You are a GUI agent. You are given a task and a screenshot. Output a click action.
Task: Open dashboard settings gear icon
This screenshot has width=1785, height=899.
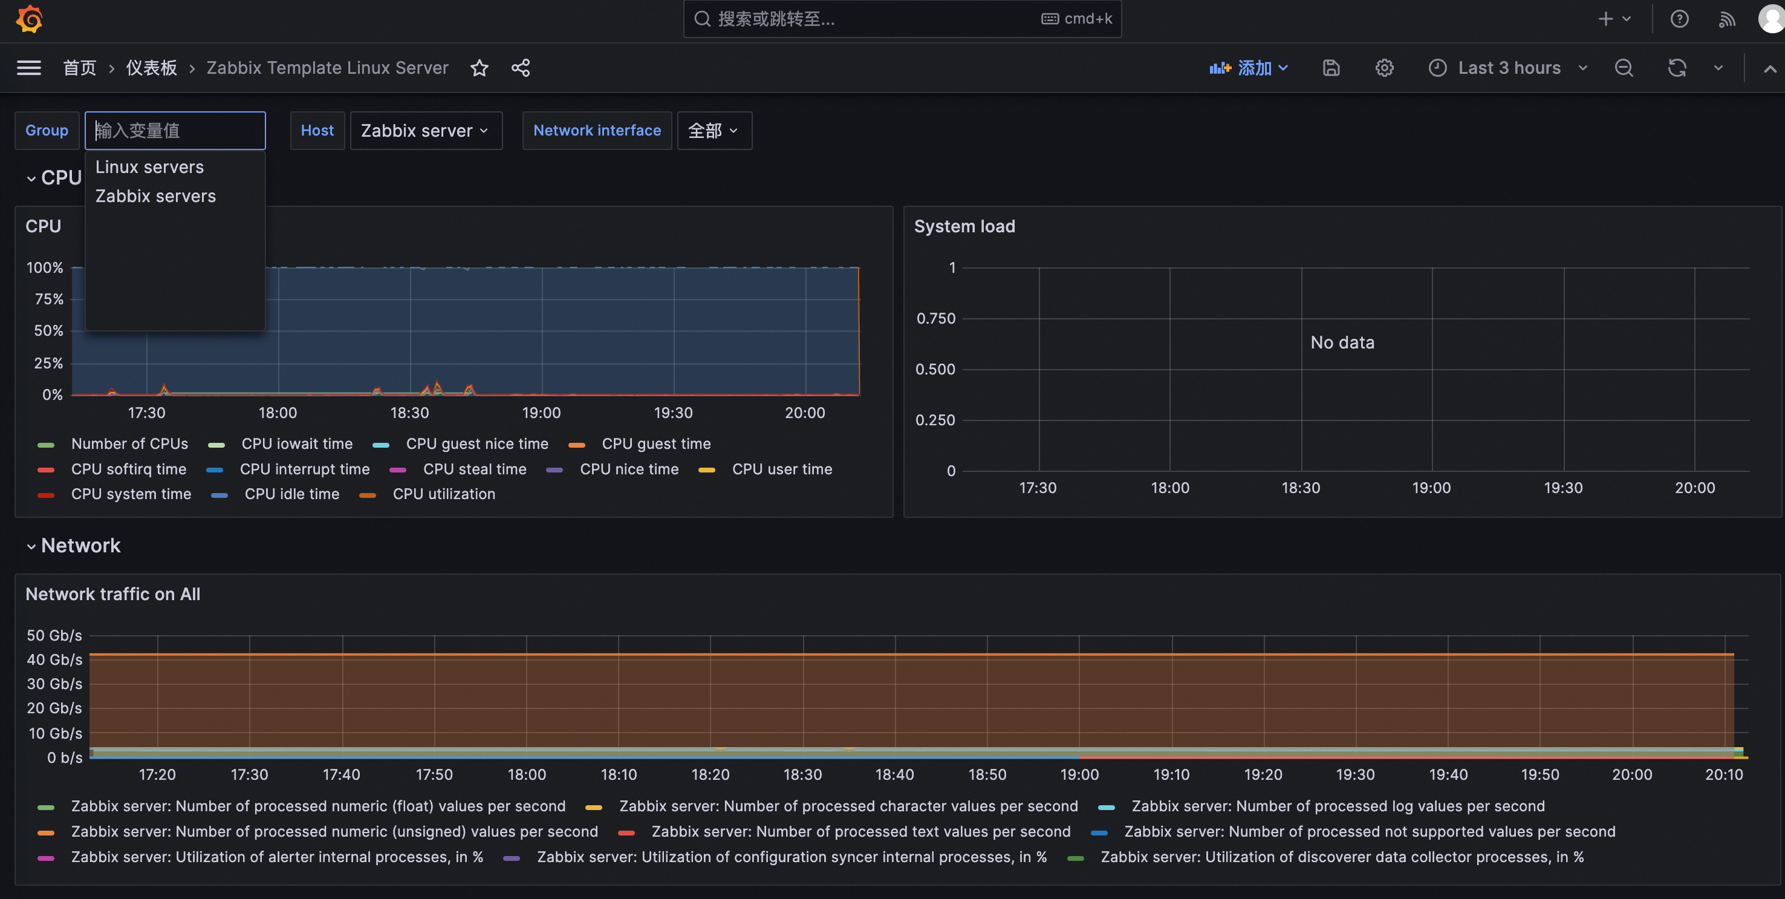[x=1383, y=68]
